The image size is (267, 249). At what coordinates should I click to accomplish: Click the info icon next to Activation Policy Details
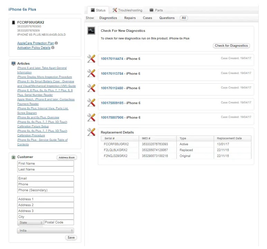(x=53, y=47)
